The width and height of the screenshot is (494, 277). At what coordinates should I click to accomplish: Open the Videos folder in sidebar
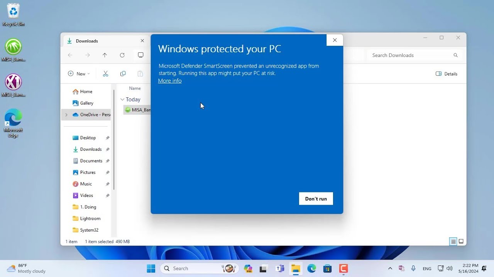pyautogui.click(x=86, y=195)
